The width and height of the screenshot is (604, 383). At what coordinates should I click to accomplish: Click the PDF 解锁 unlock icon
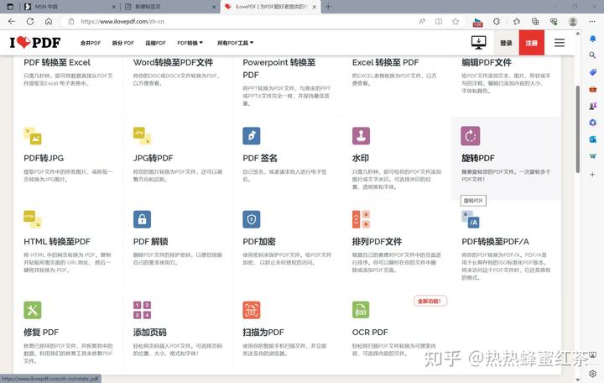(142, 219)
